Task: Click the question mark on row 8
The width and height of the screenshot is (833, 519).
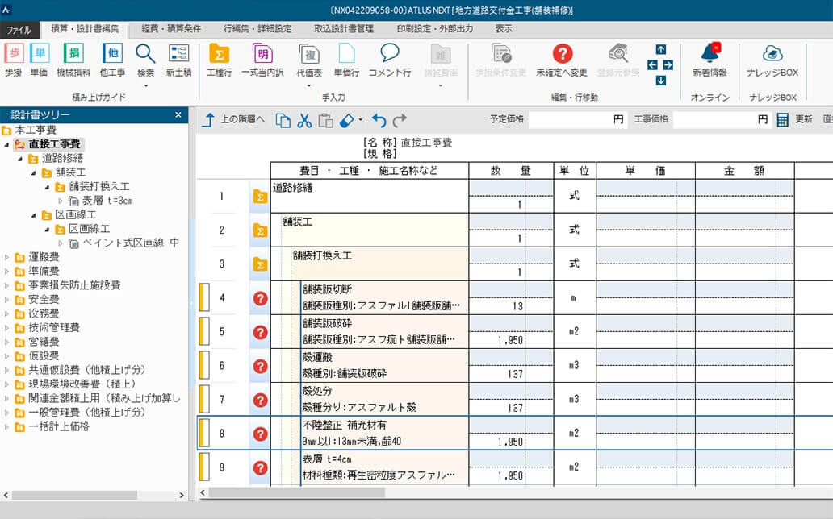Action: (260, 434)
